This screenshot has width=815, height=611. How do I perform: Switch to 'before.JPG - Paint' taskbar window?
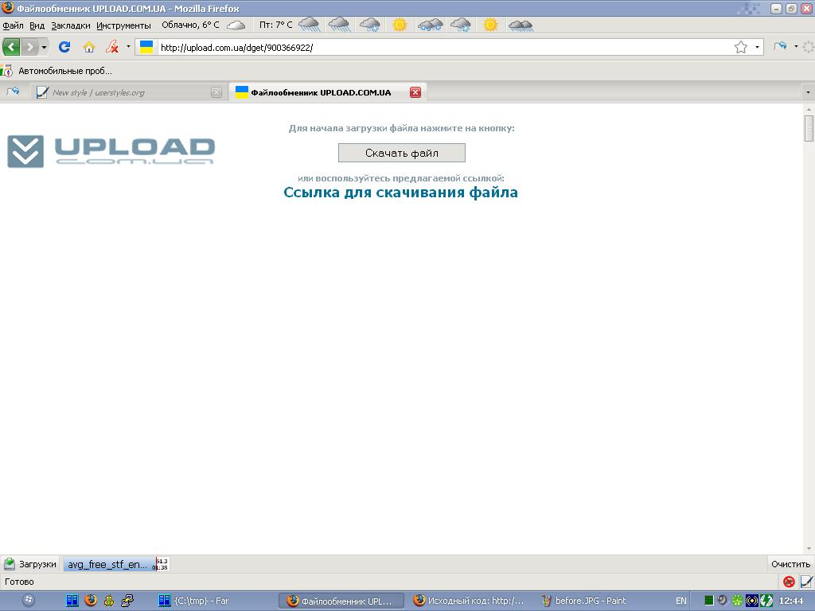[x=583, y=601]
